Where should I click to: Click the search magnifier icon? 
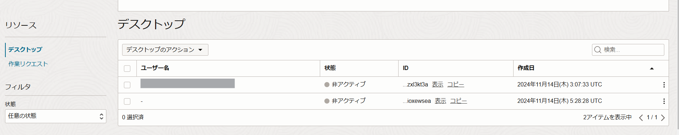(597, 50)
